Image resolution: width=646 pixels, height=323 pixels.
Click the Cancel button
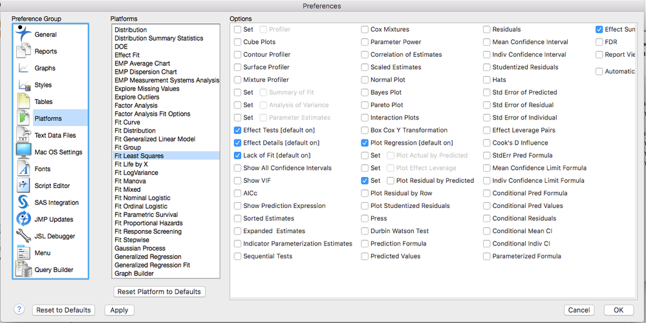[579, 310]
